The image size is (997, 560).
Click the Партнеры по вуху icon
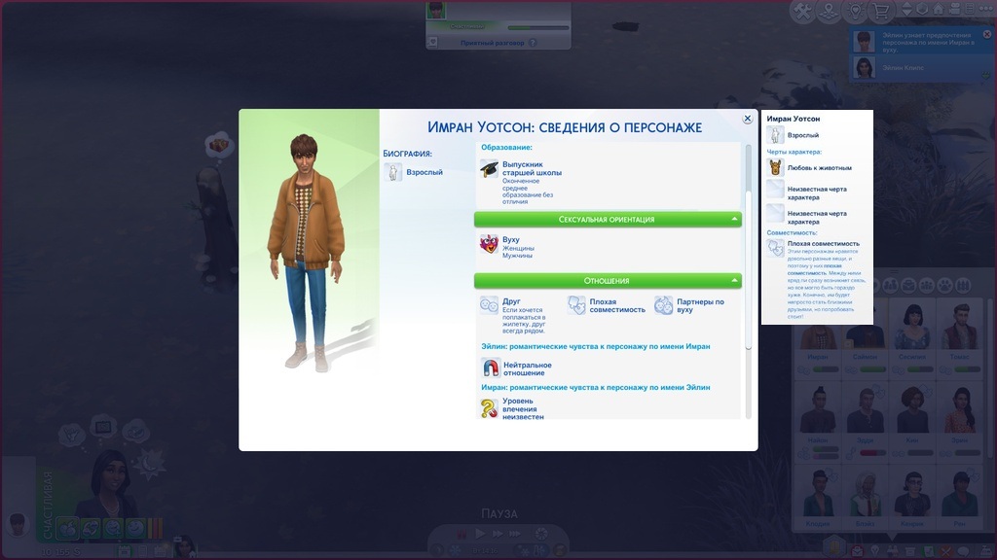click(x=663, y=305)
